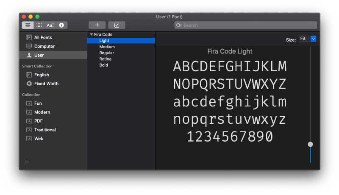Switch to sample preview view
Screen dimensions: 339x195
(28, 25)
